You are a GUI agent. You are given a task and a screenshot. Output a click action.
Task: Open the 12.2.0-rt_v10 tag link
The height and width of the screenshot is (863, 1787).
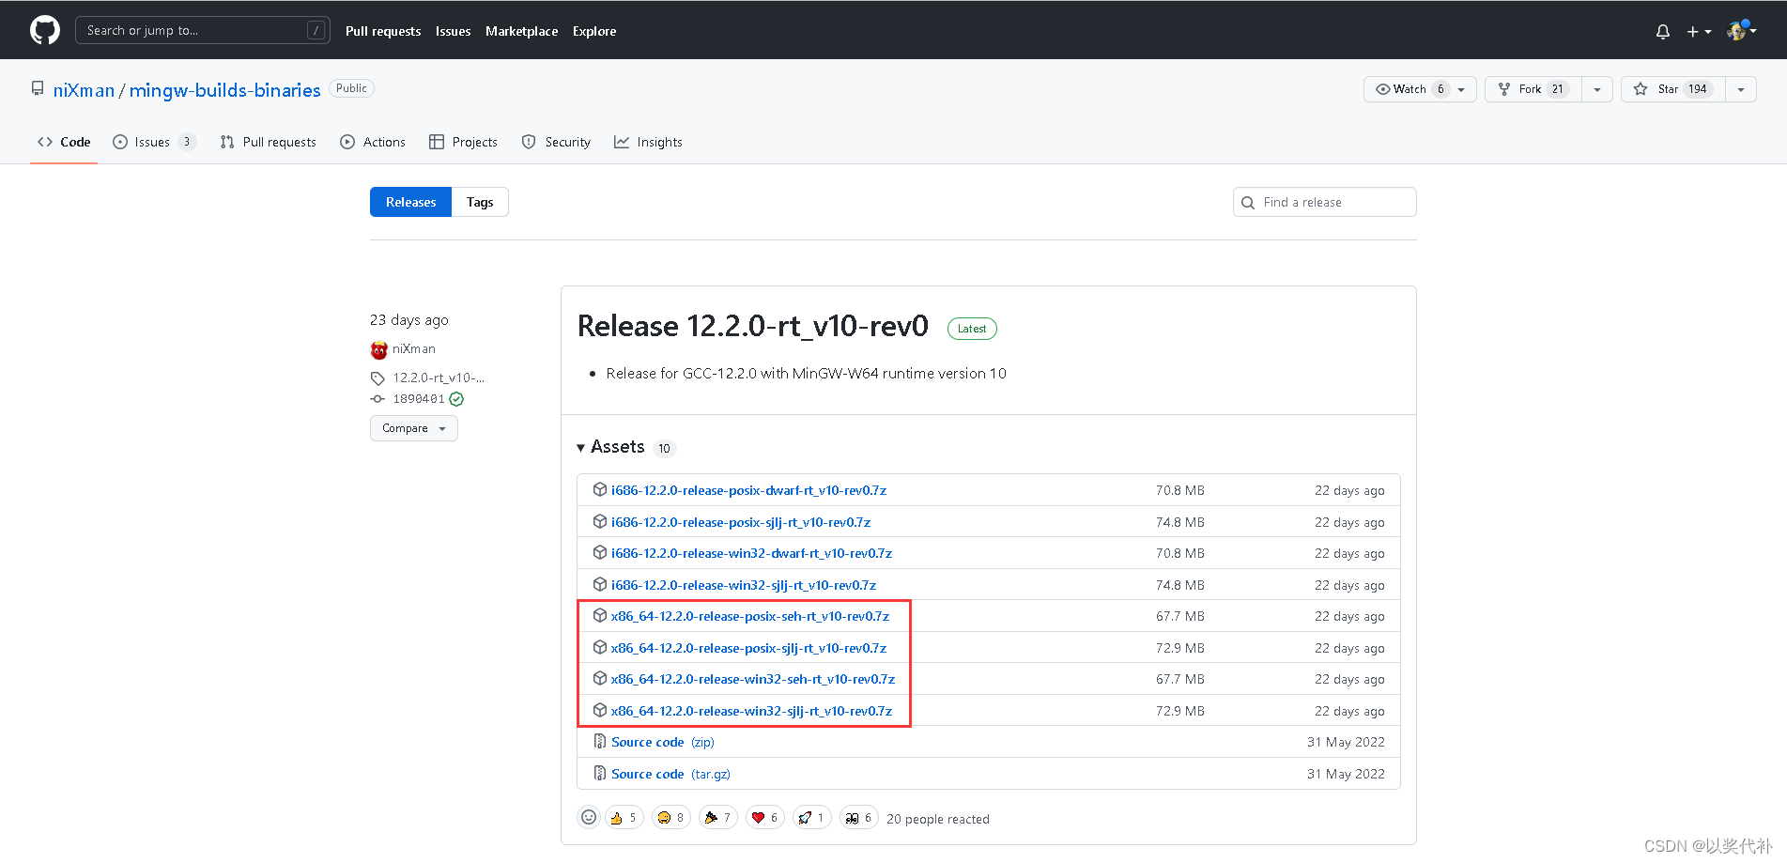pyautogui.click(x=439, y=378)
